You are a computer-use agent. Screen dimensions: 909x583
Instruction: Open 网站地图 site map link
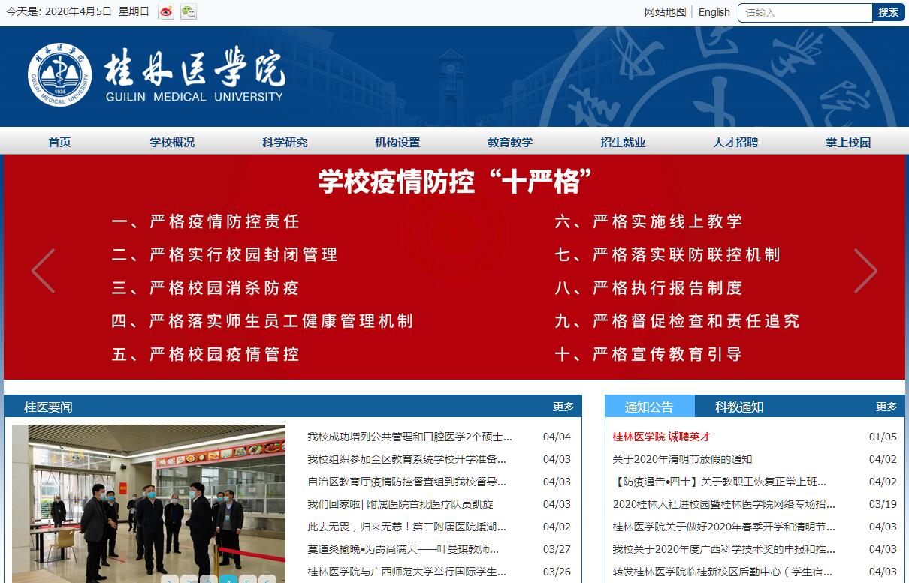point(665,12)
